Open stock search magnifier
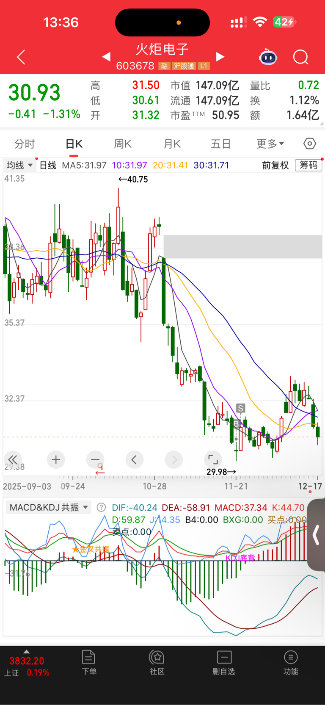Viewport: 325px width, 705px height. pos(300,57)
